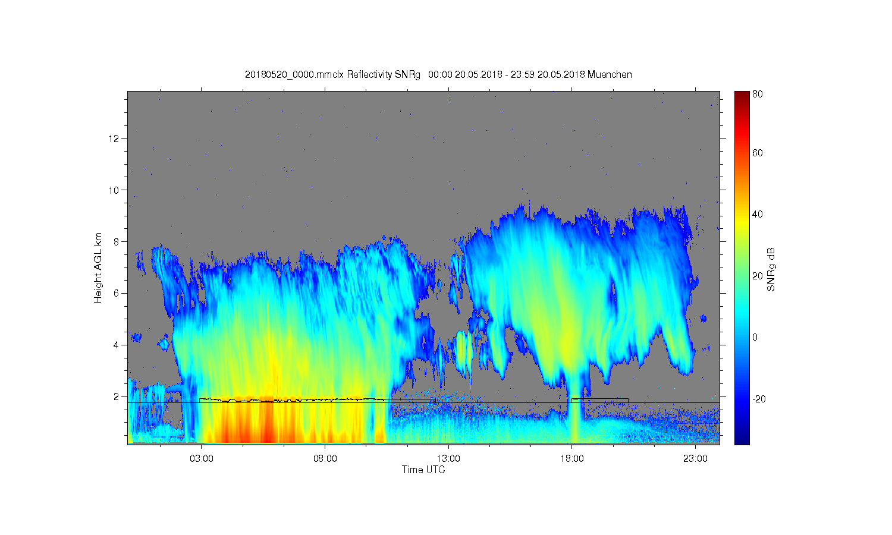Click the colorbar value -20
892x535 pixels.
coord(759,399)
